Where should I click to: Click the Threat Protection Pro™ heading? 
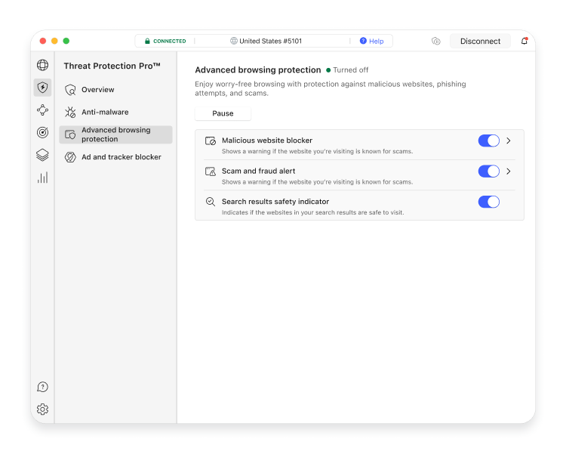coord(112,66)
